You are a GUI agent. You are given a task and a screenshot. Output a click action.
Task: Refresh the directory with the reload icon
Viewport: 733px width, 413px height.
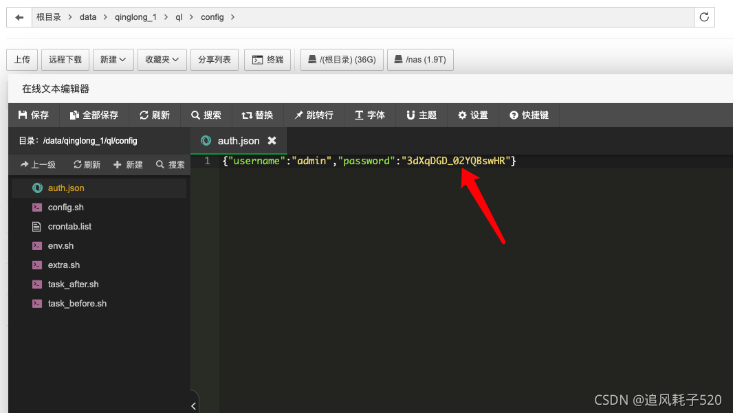click(x=704, y=17)
